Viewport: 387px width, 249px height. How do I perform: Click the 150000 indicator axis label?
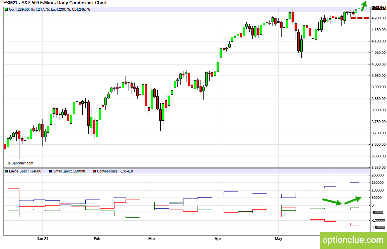point(378,182)
